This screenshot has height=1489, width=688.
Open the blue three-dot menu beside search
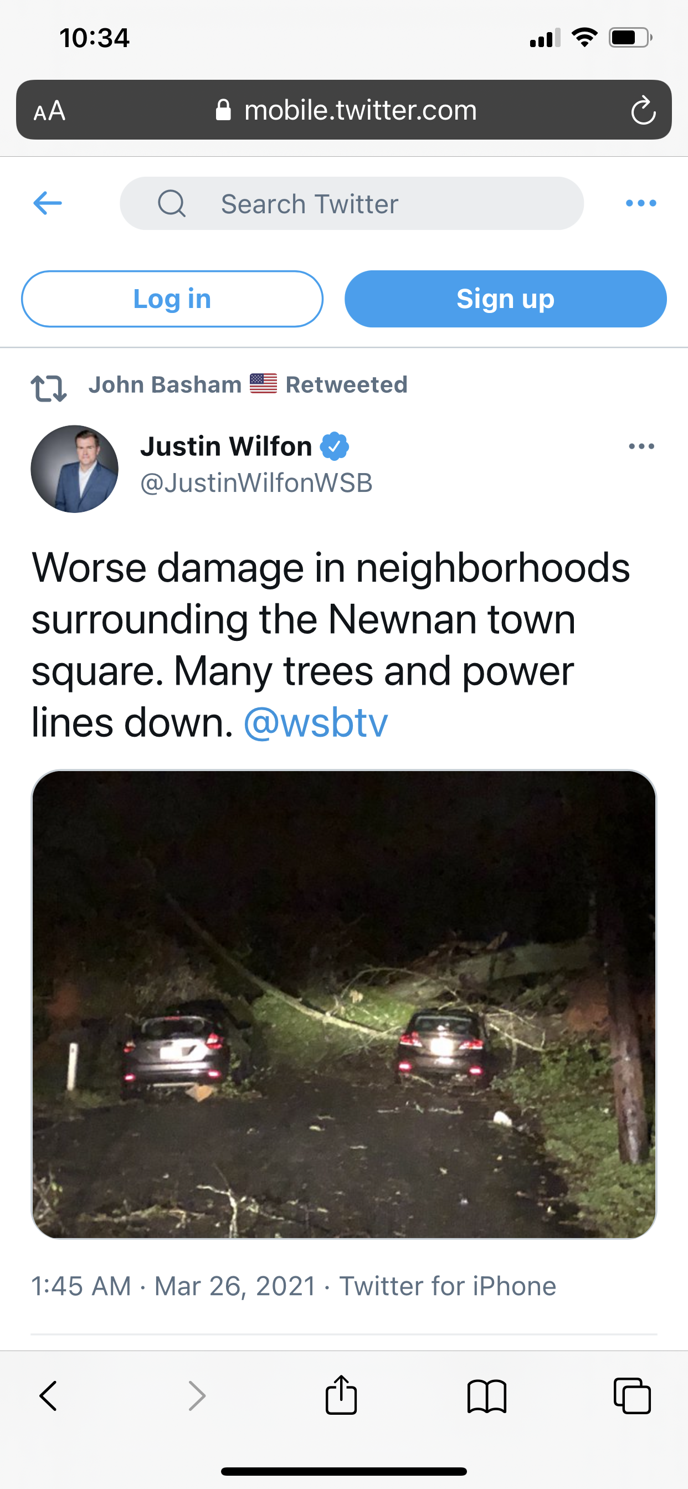(641, 203)
